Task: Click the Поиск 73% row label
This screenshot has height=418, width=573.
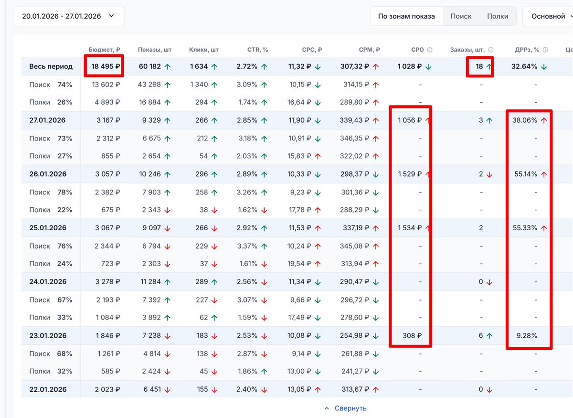Action: (x=51, y=139)
